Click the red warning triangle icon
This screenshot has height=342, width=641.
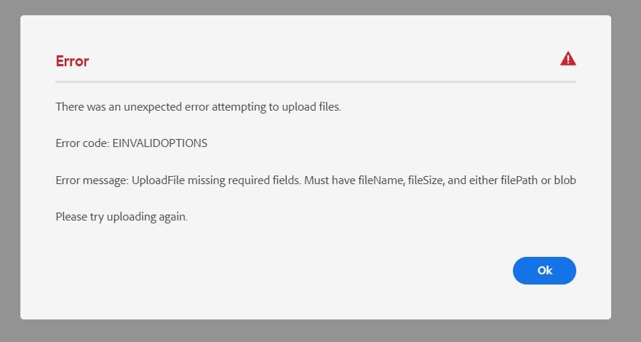[568, 59]
